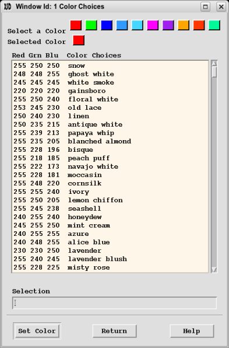Viewport: 229px width, 348px height.
Task: Select the 'lavender' list entry
Action: point(110,251)
